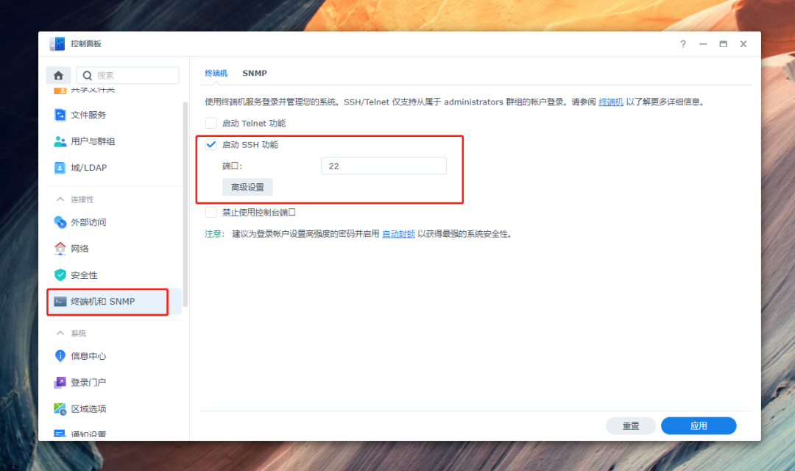Screen dimensions: 795x471
Task: Click the 登录门户 icon
Action: coord(60,382)
